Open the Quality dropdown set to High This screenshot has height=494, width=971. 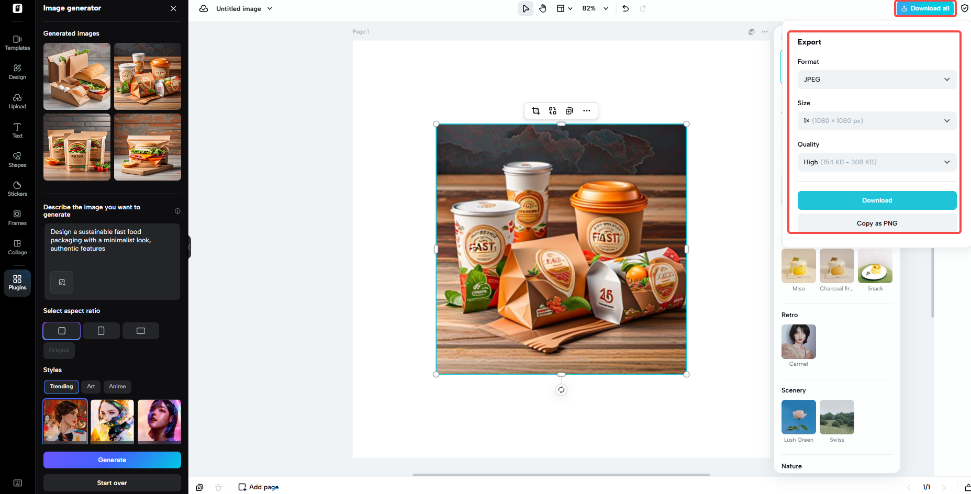877,162
